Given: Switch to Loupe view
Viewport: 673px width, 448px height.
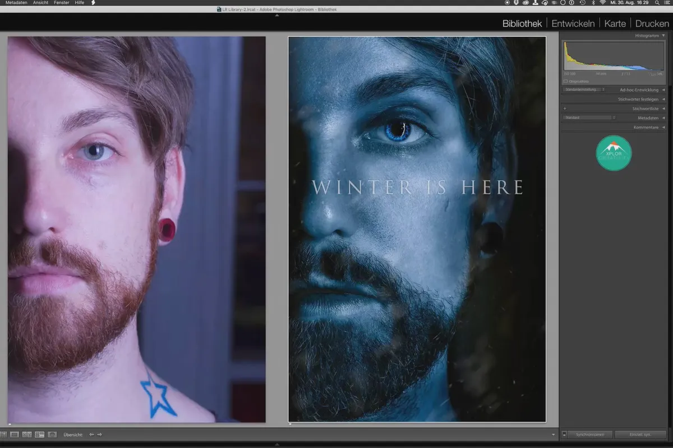Looking at the screenshot, I should 15,434.
